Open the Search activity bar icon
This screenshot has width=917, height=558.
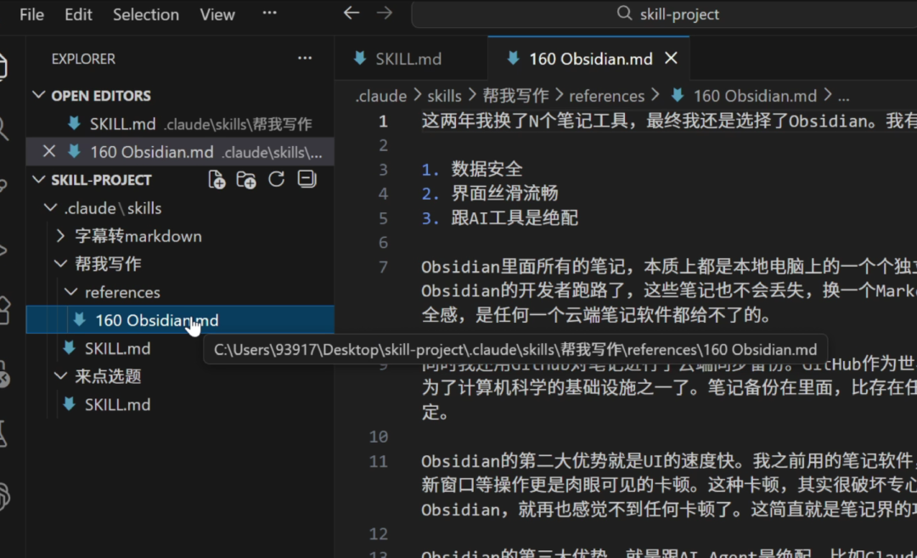[x=3, y=128]
